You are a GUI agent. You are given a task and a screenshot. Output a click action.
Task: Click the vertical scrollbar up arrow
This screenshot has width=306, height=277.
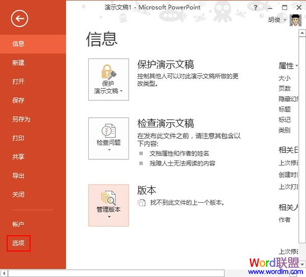302,33
